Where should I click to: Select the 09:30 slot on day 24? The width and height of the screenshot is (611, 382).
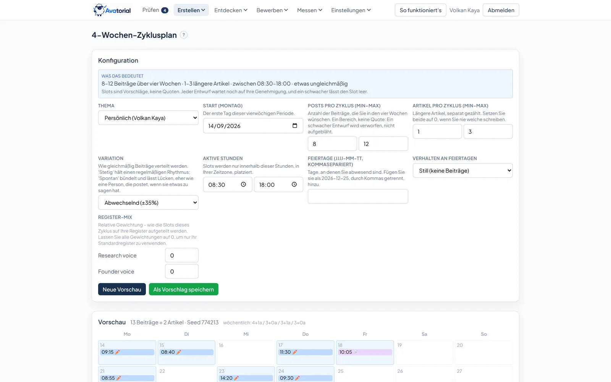click(x=305, y=378)
